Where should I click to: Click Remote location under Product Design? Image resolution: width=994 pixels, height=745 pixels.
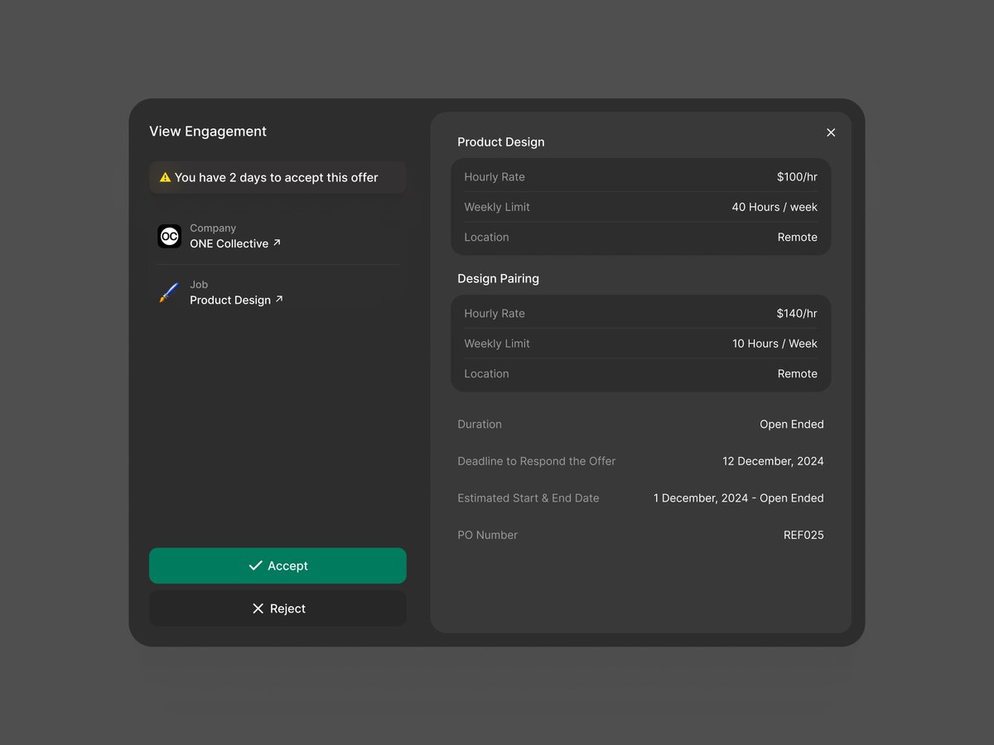click(x=798, y=238)
